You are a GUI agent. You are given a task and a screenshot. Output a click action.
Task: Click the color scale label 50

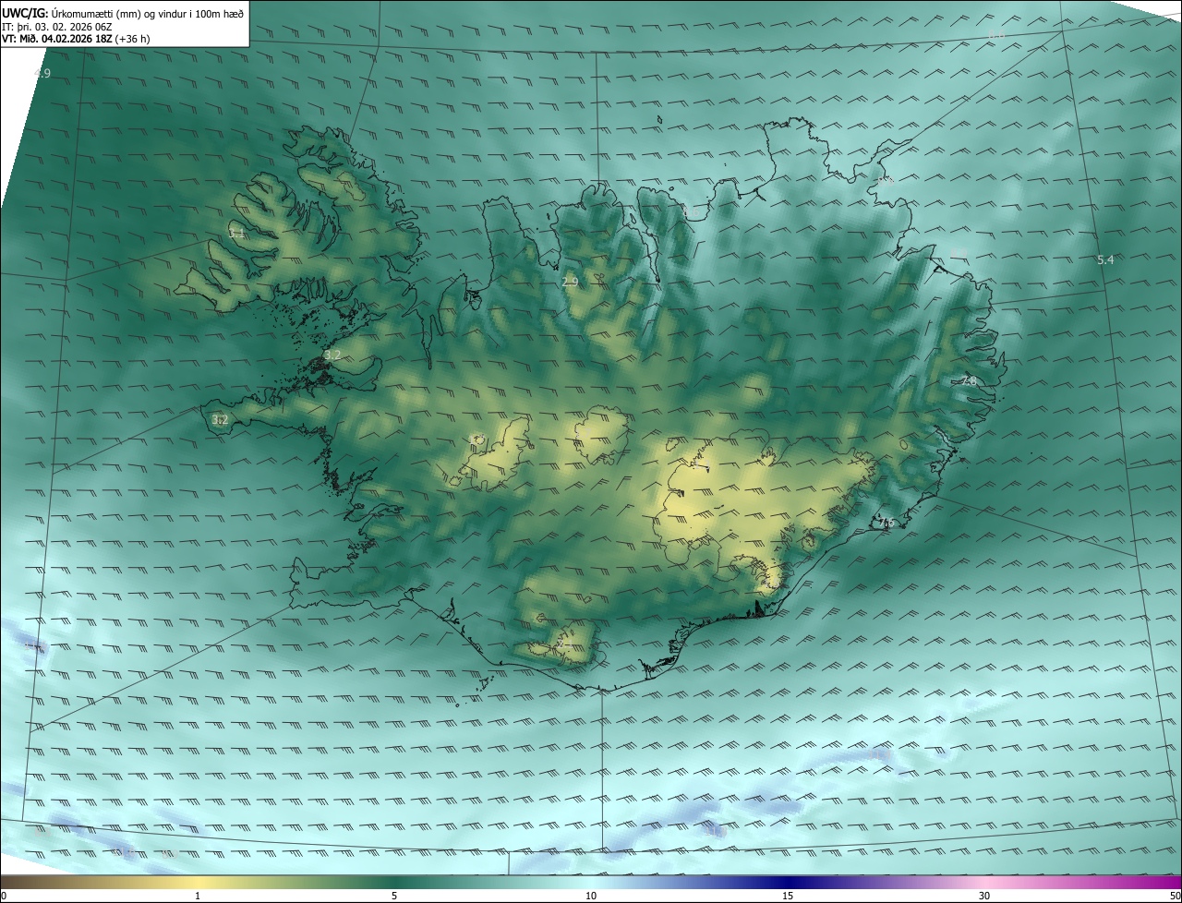(1175, 896)
